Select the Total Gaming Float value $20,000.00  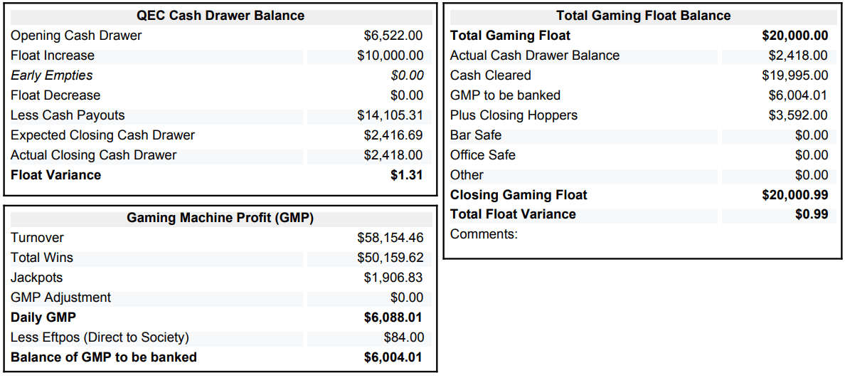click(x=794, y=36)
